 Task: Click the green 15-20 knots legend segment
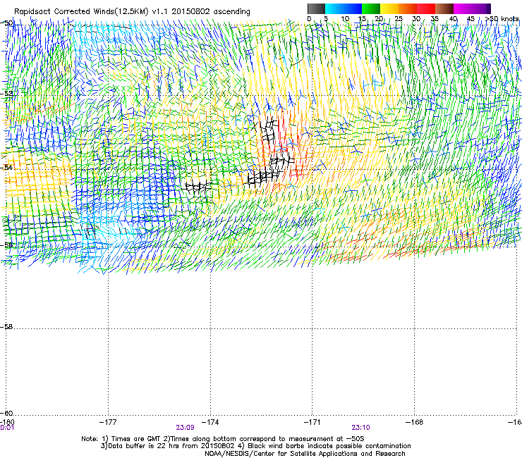click(371, 8)
